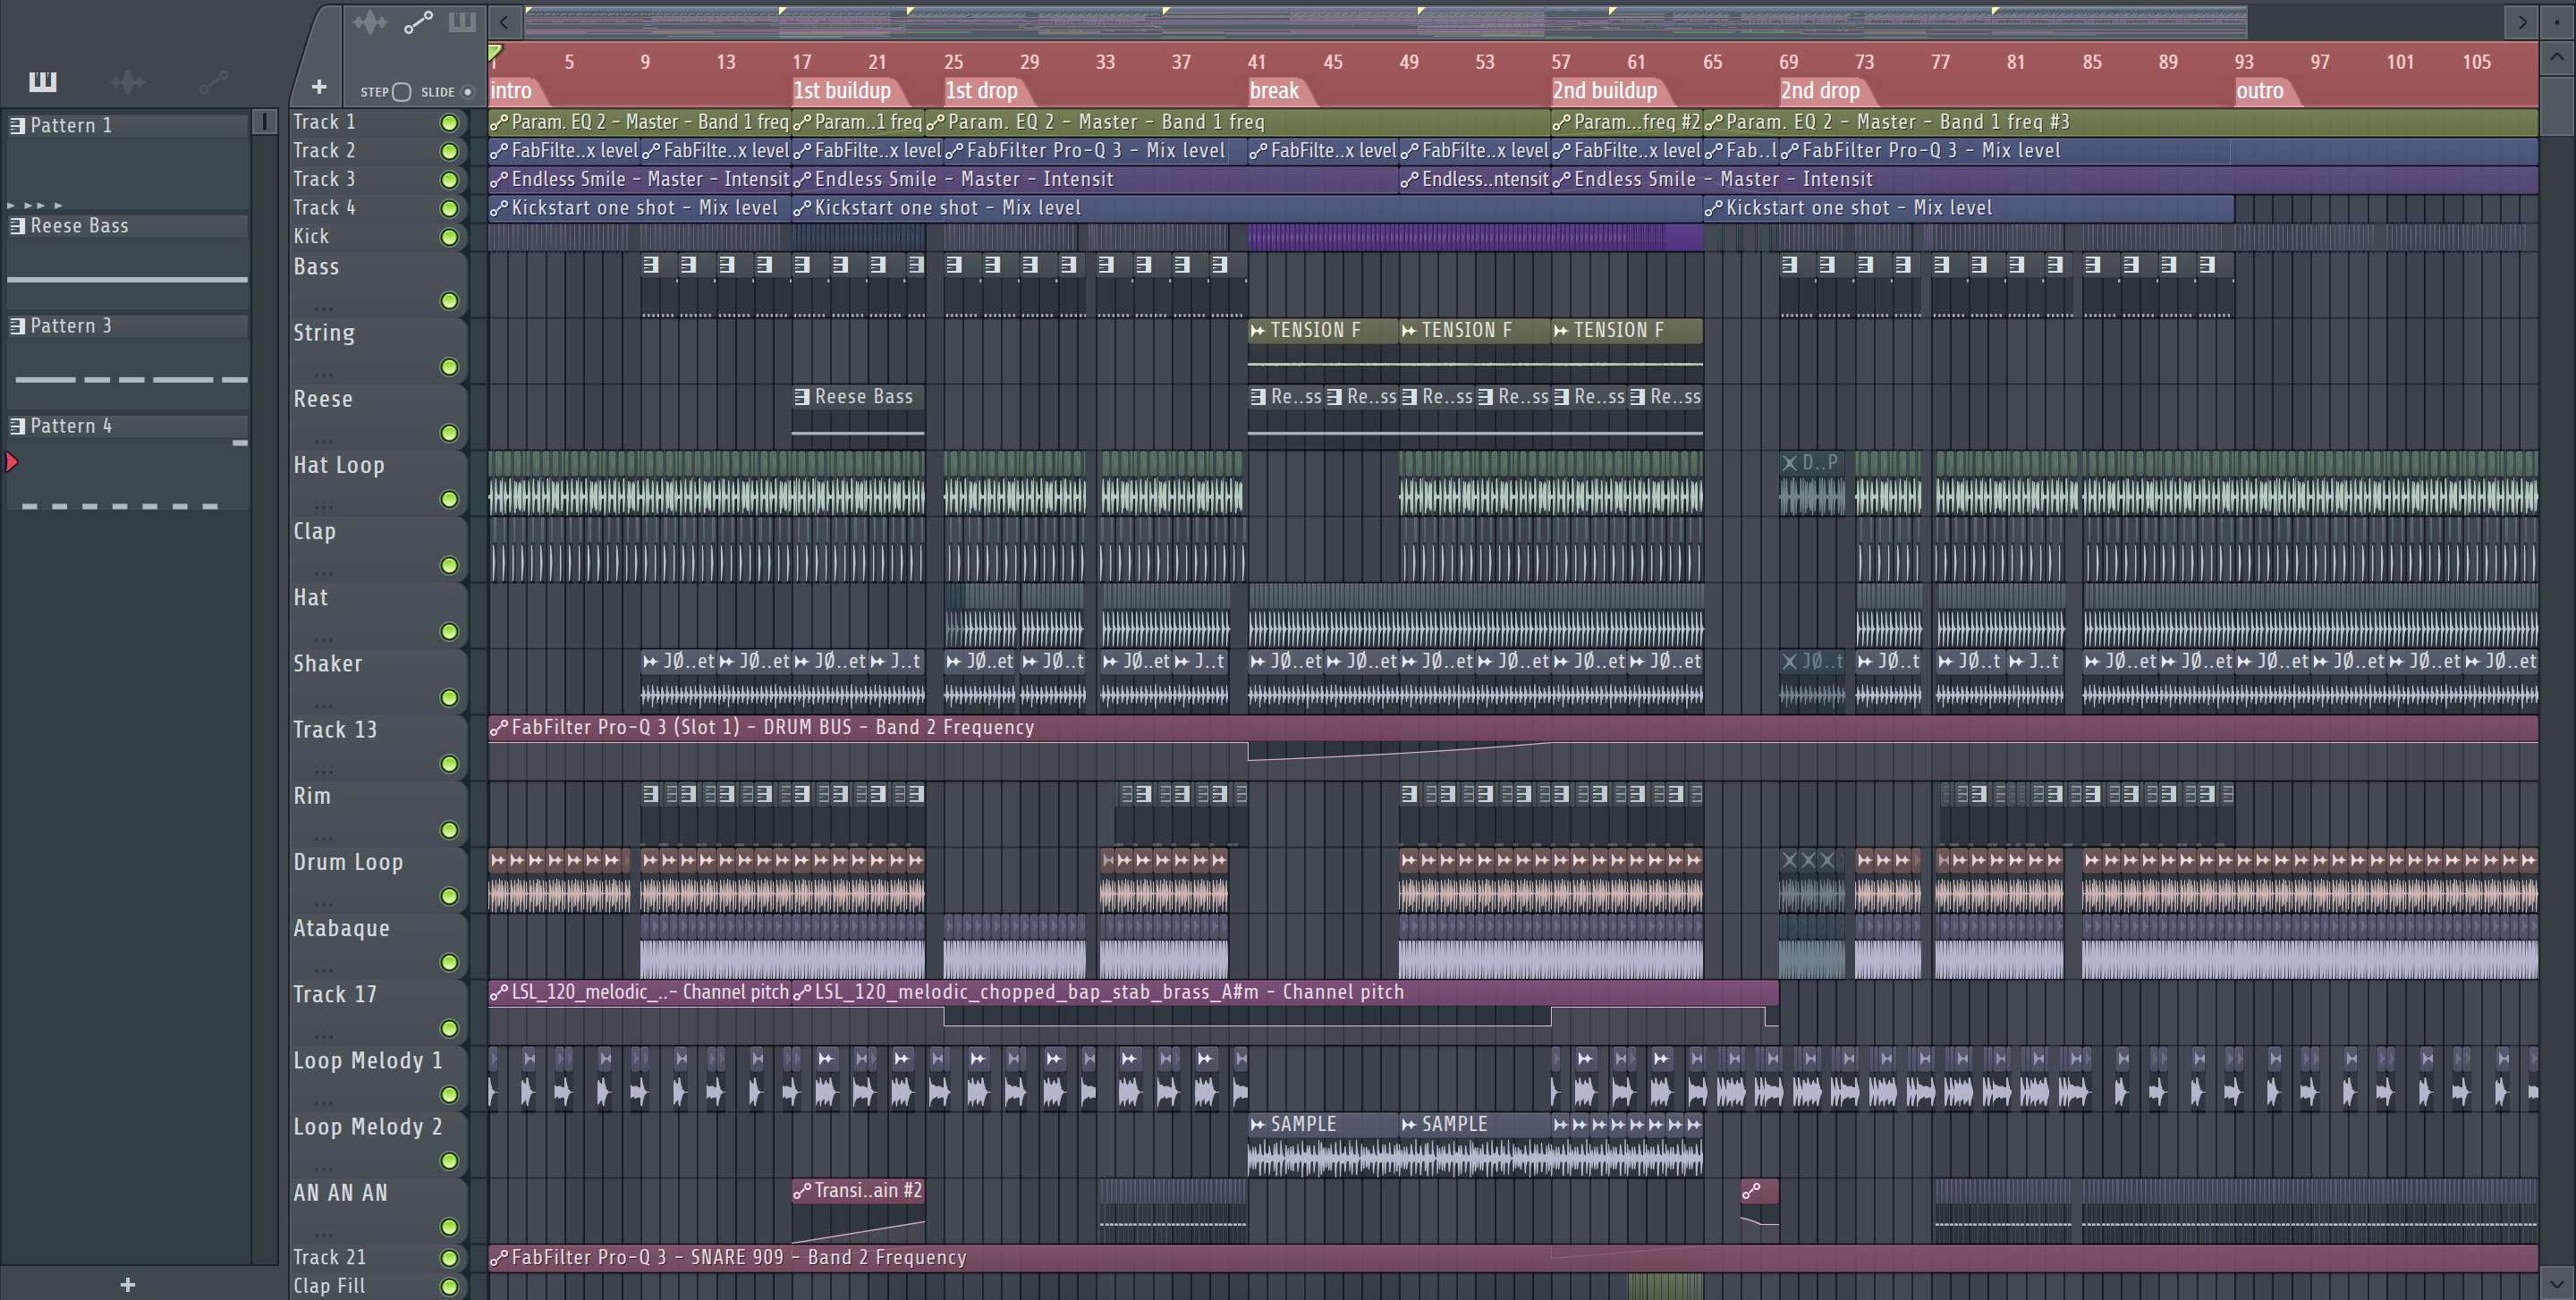Jump to the 1st buildup marker

coord(842,92)
